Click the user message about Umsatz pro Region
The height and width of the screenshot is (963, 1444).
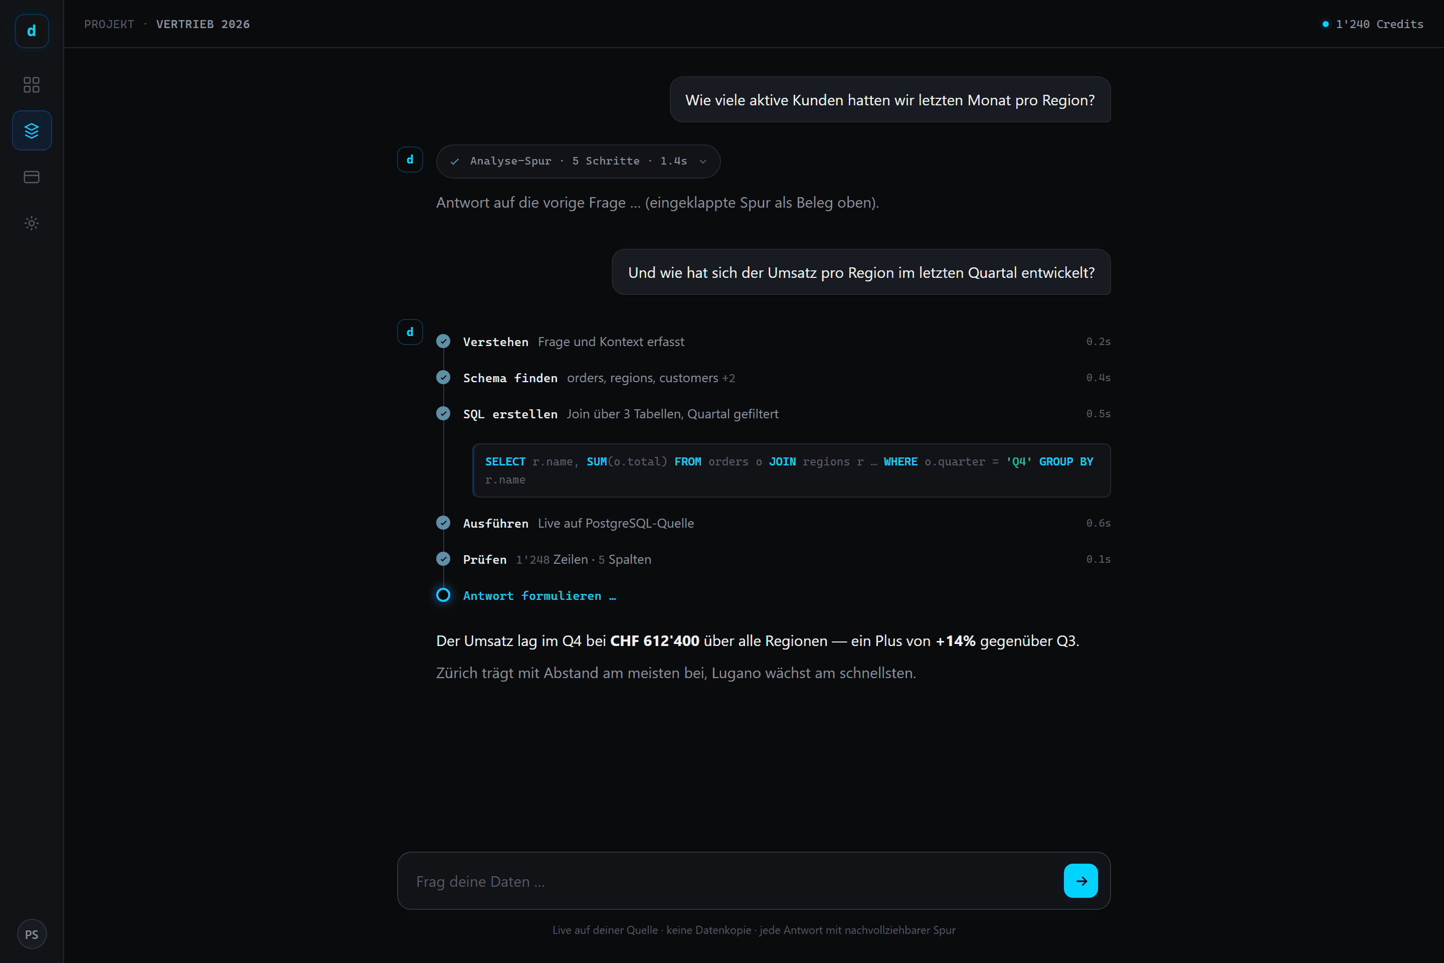click(x=861, y=272)
